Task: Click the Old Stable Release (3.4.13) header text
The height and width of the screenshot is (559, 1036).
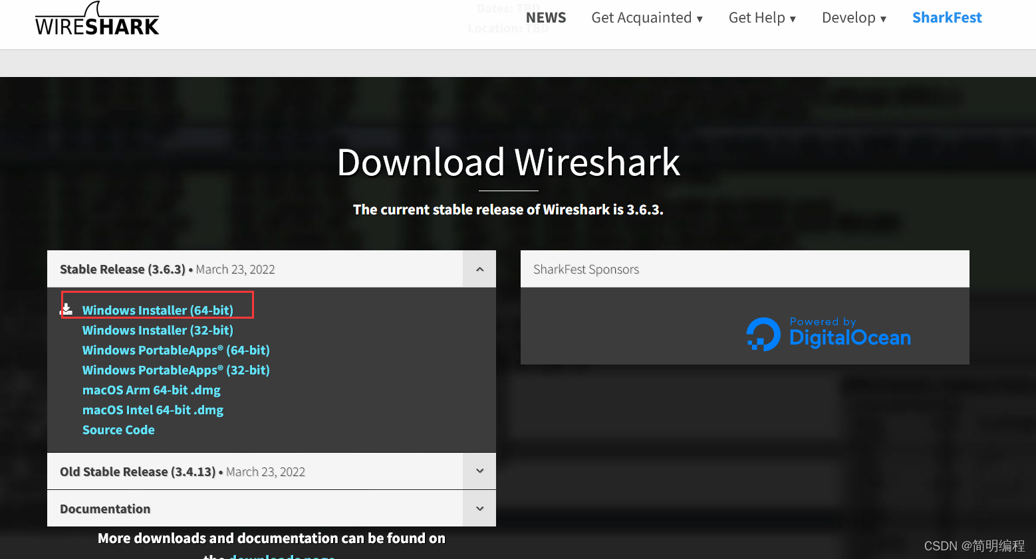Action: [138, 471]
